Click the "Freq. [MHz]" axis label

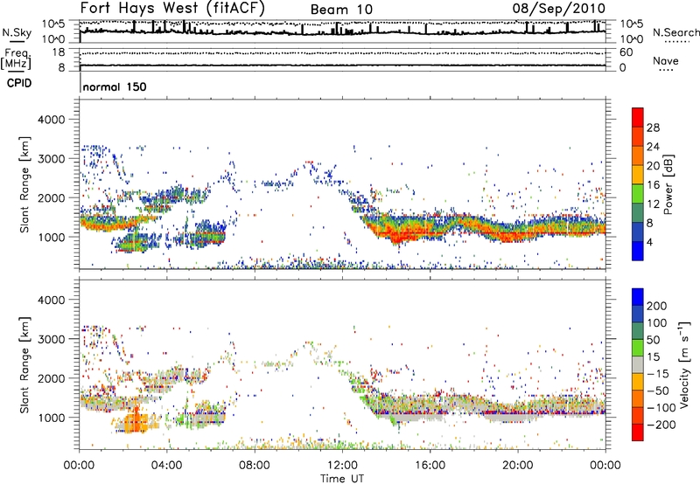tap(16, 59)
